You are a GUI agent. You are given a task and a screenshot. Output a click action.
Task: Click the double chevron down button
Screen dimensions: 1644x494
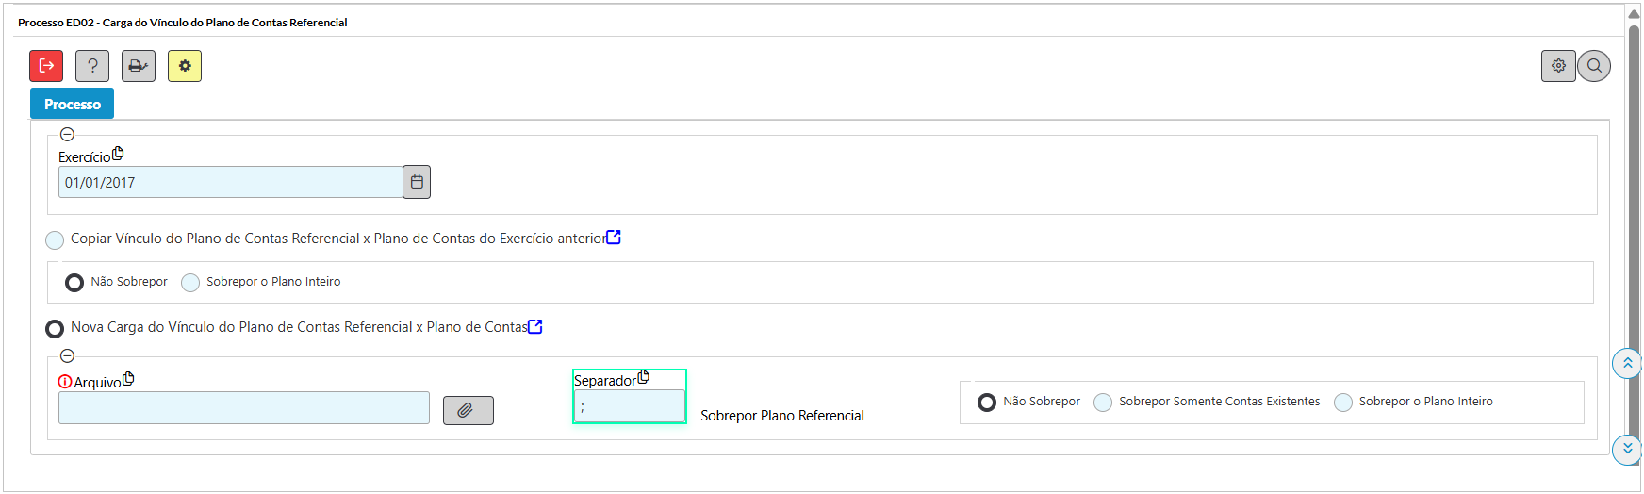(1627, 450)
